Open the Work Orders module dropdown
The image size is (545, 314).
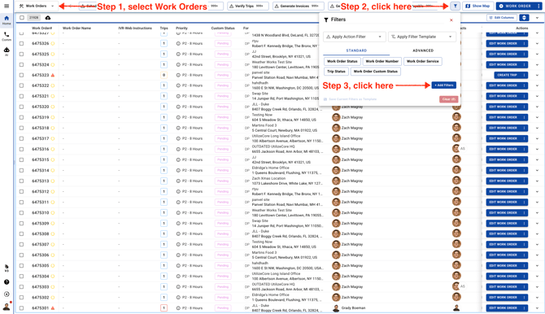pyautogui.click(x=37, y=6)
